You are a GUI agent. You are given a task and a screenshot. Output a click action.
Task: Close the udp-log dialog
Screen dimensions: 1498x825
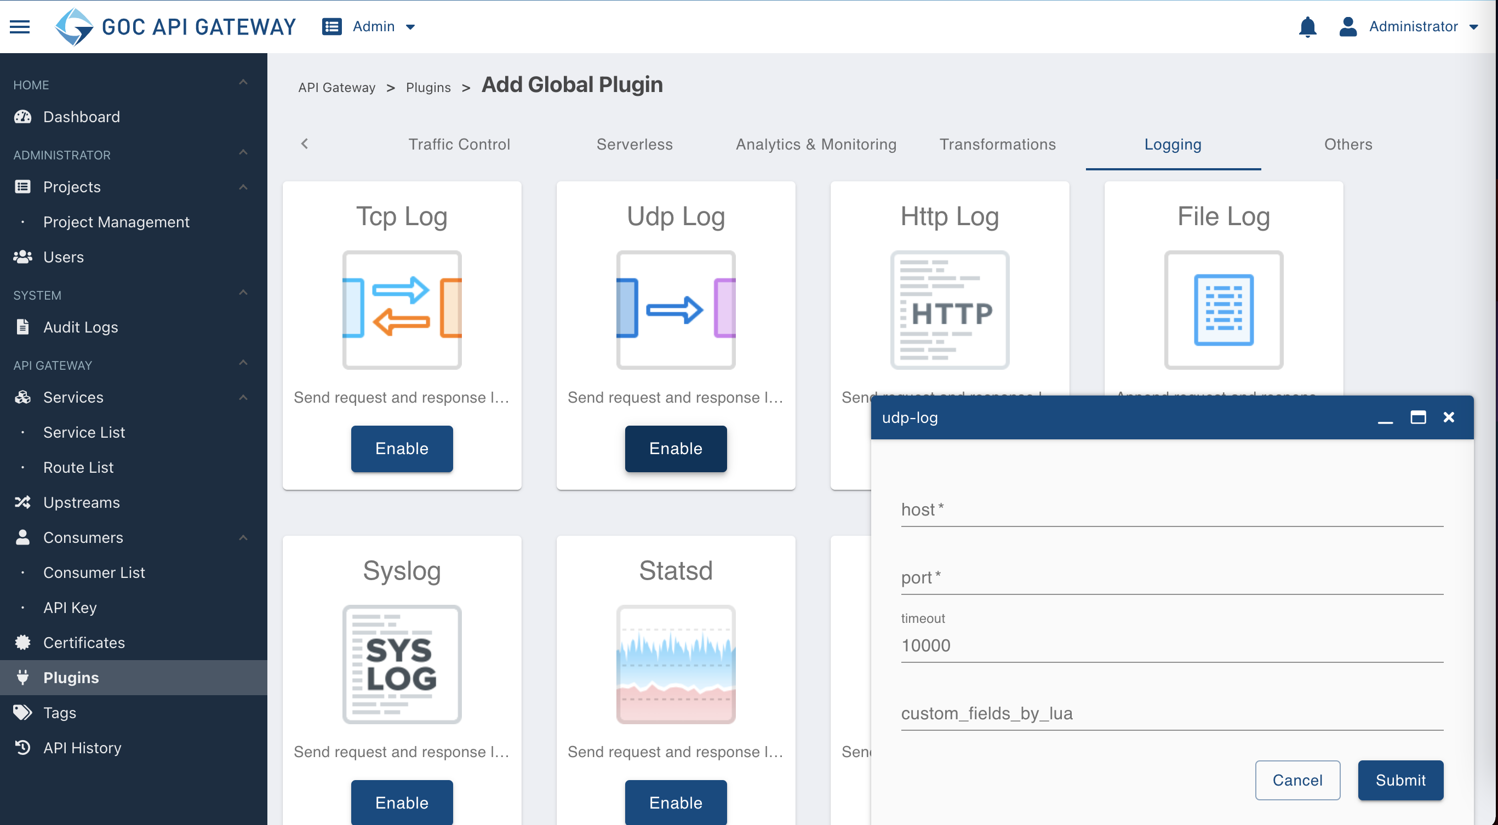1449,417
